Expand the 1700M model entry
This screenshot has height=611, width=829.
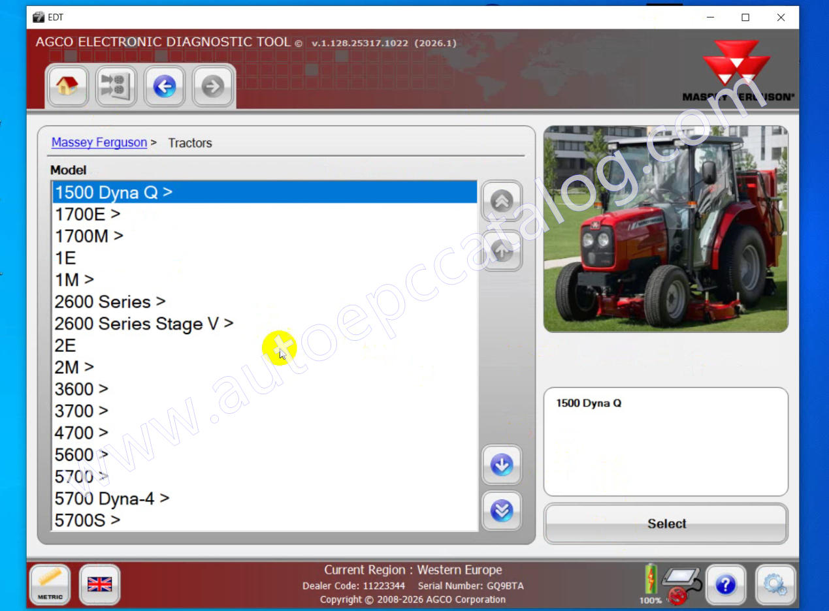click(89, 236)
